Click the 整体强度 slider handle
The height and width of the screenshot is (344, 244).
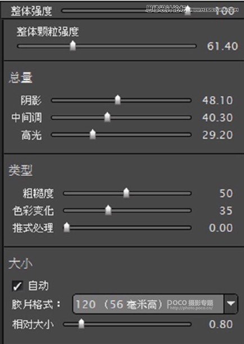click(188, 11)
